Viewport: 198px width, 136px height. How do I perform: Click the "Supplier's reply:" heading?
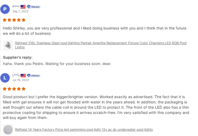click(x=18, y=58)
